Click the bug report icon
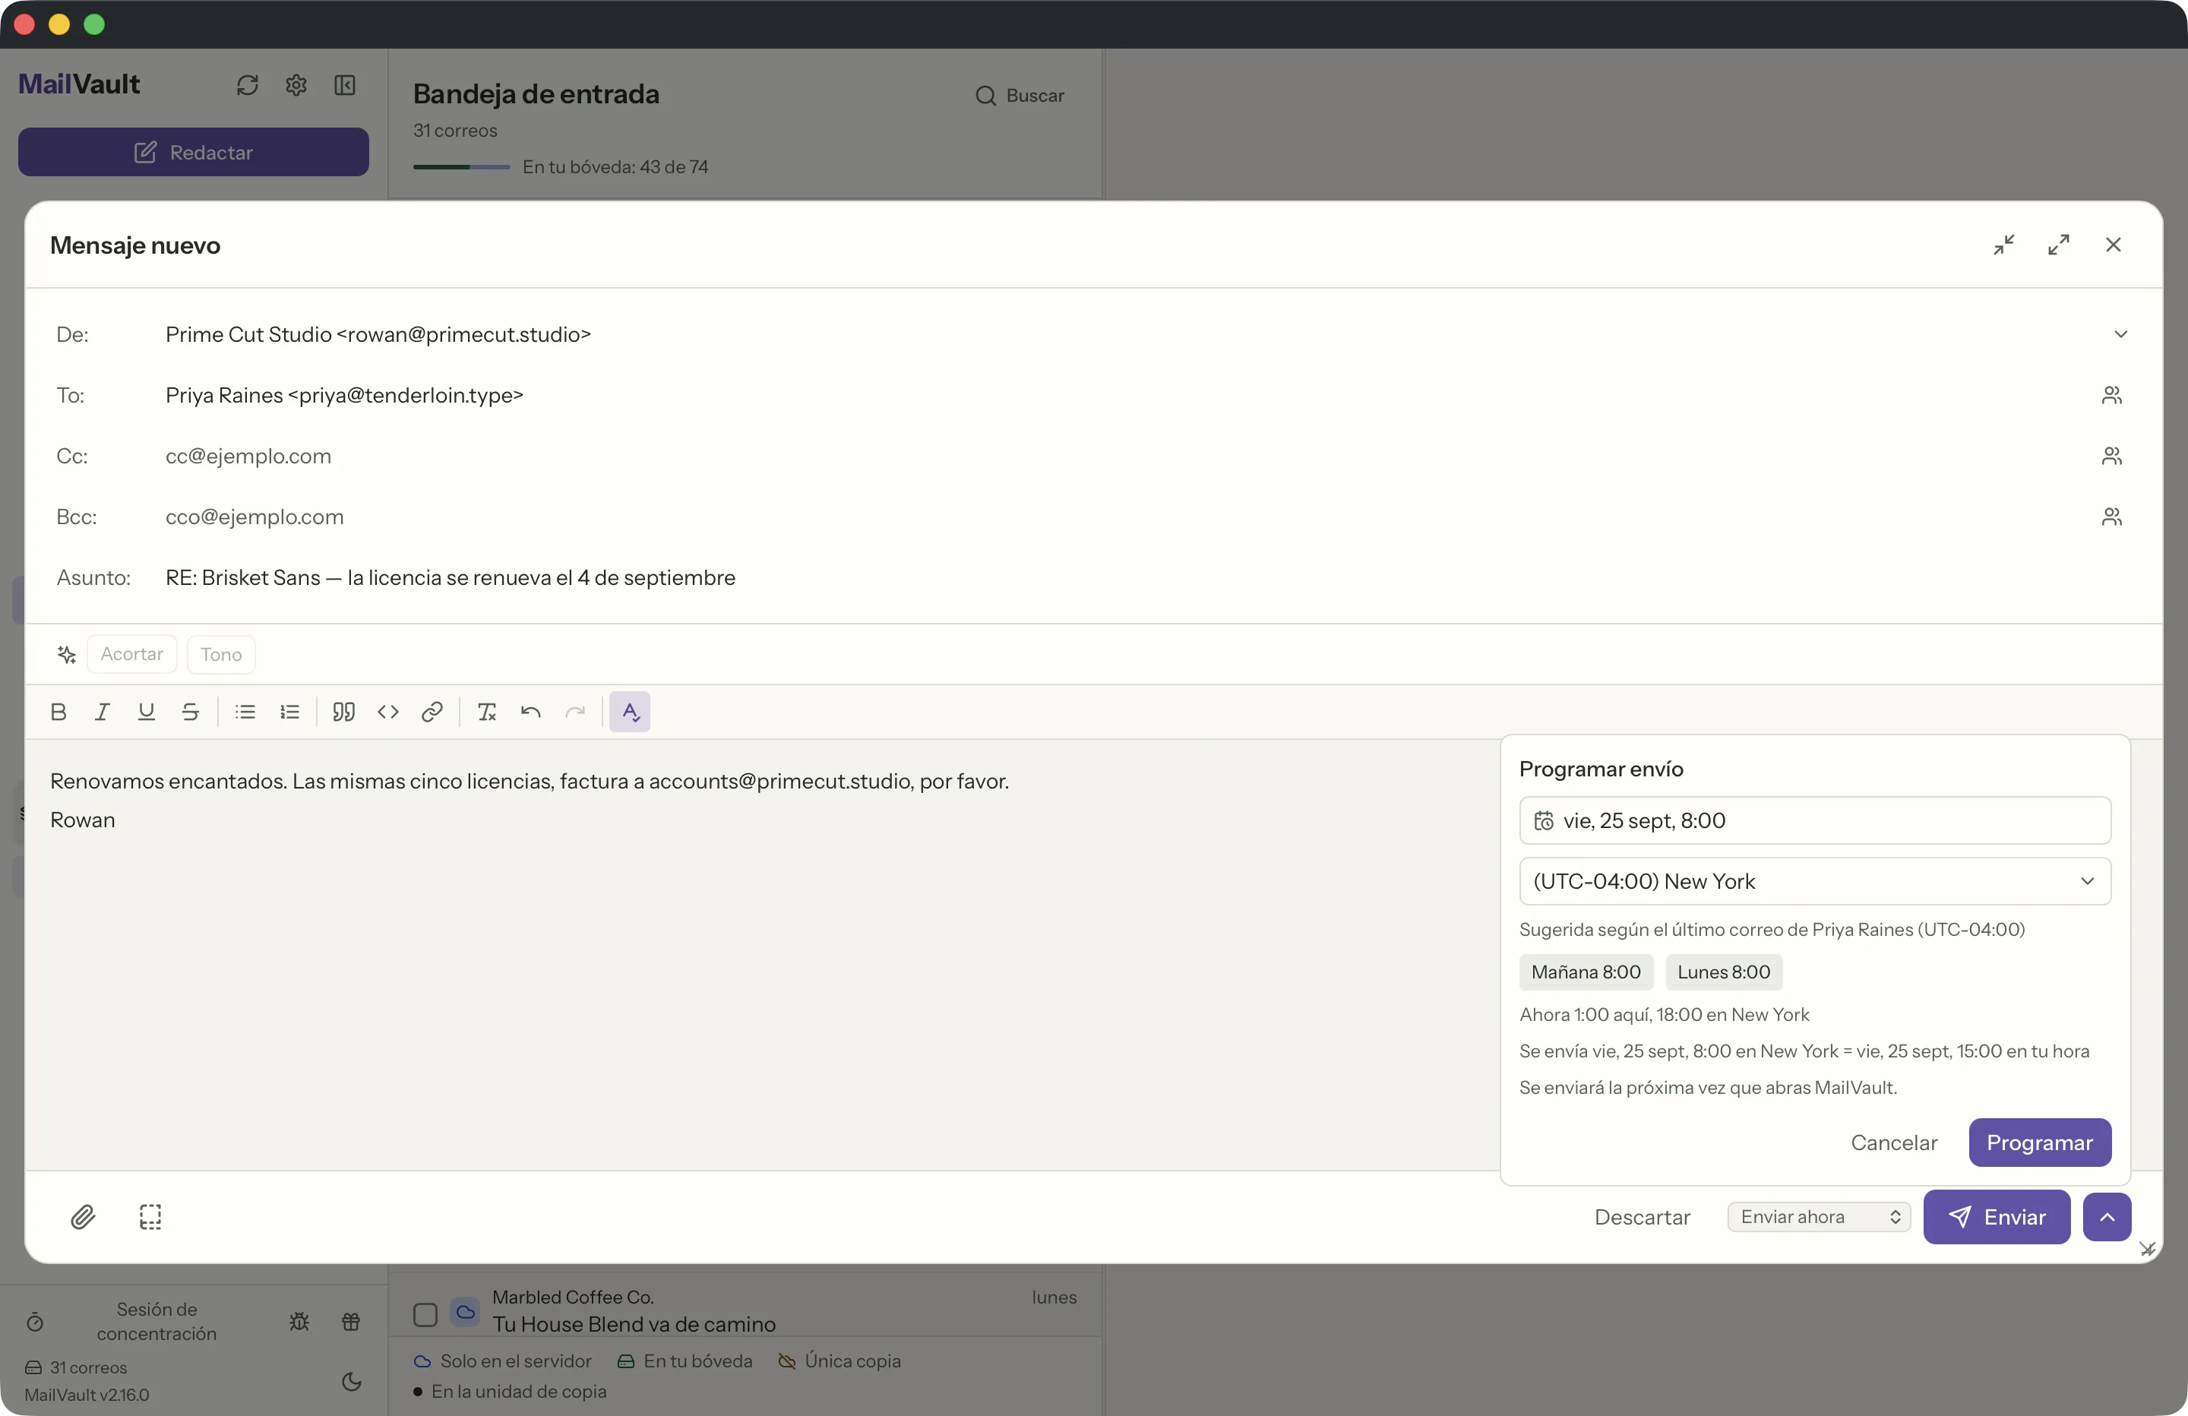 coord(299,1321)
